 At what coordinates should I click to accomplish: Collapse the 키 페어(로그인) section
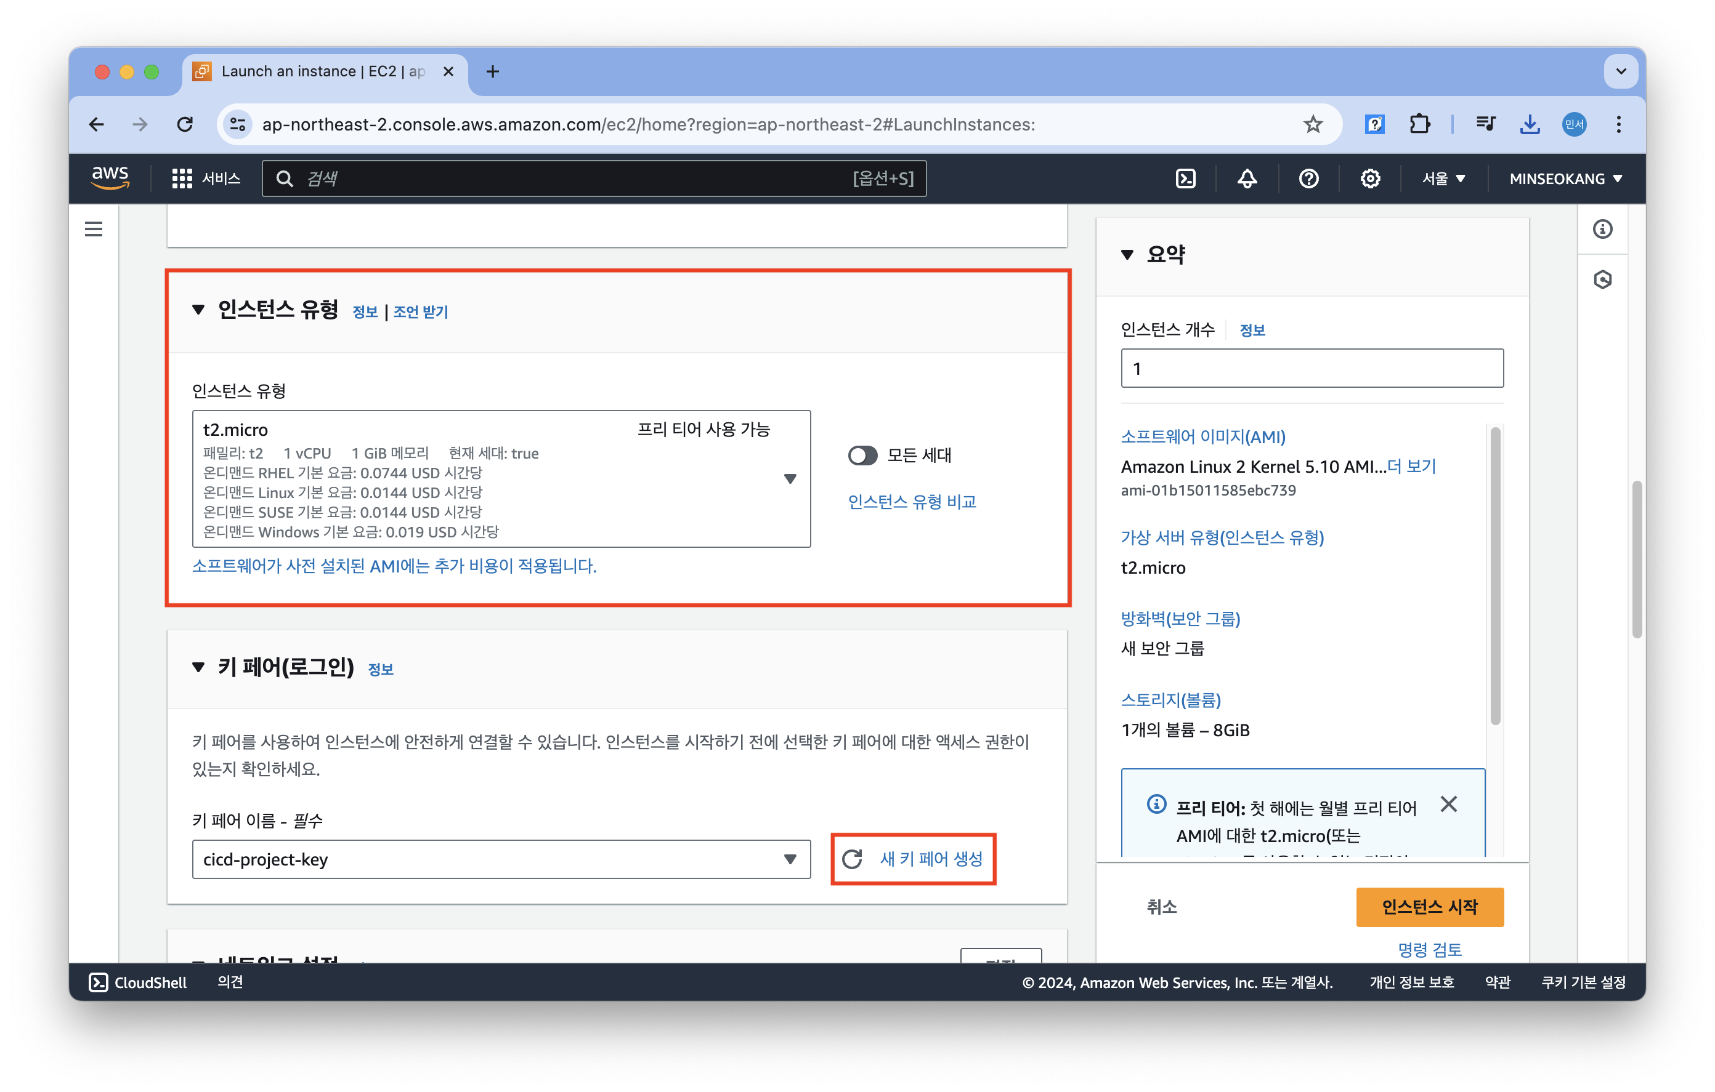click(x=199, y=667)
